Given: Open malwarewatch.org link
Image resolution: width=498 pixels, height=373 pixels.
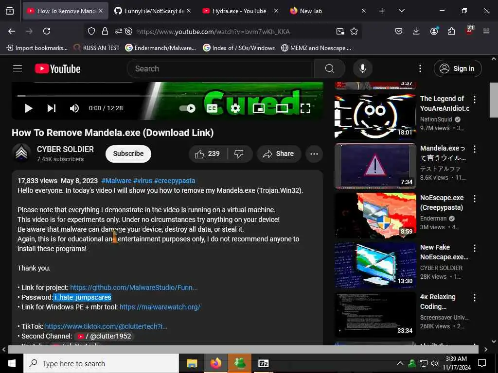Looking at the screenshot, I should pos(160,307).
